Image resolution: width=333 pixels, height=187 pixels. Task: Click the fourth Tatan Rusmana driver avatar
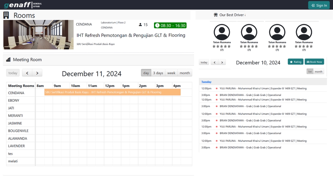pyautogui.click(x=304, y=32)
